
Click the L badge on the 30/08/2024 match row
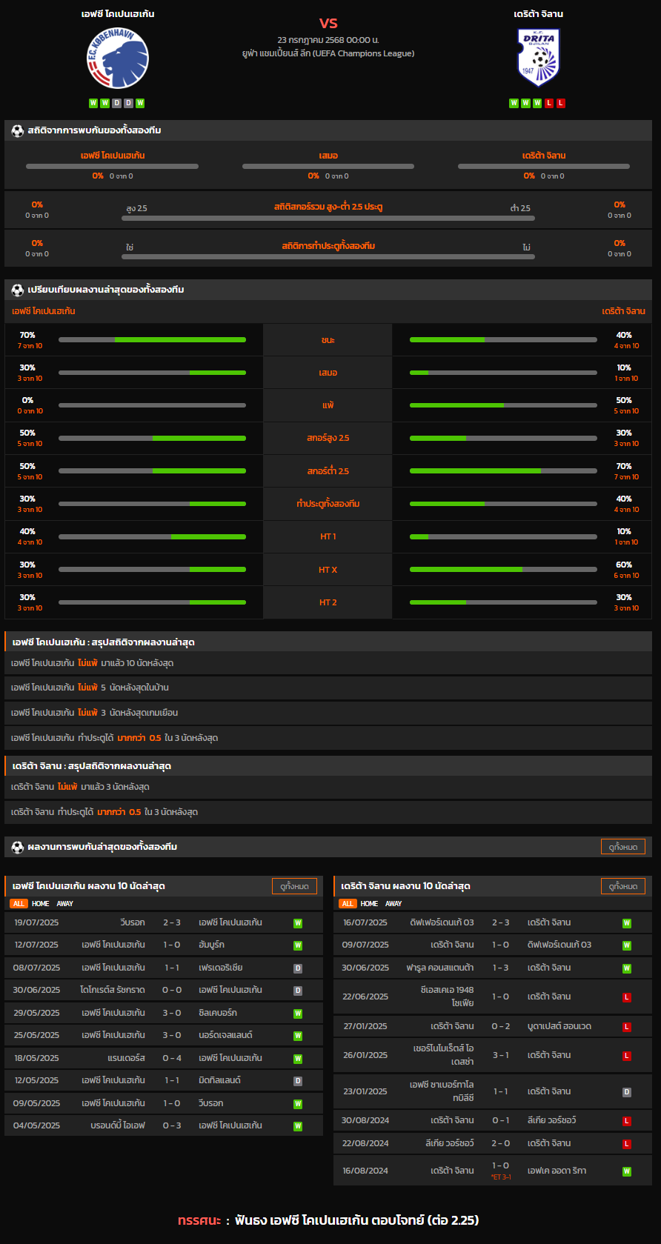(x=627, y=1121)
